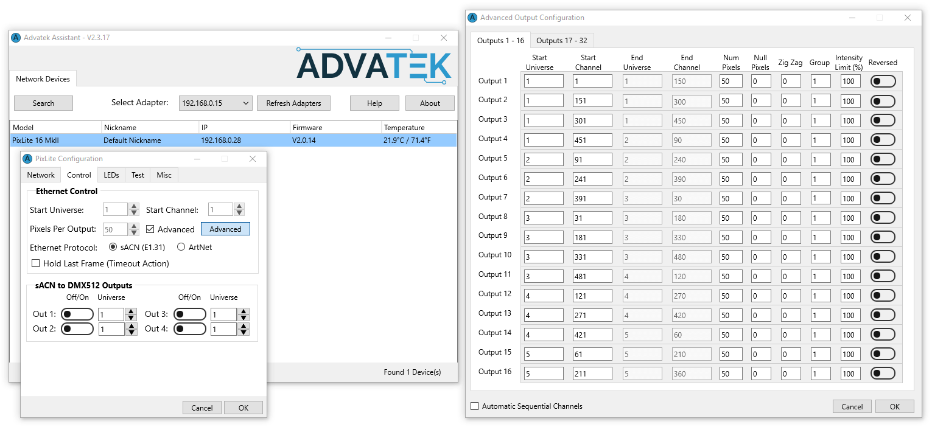Open the Select Adapter dropdown
The height and width of the screenshot is (427, 932).
[x=215, y=103]
